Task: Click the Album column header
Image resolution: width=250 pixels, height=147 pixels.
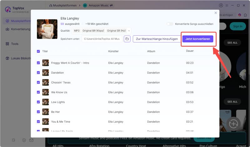Action: coord(151,51)
